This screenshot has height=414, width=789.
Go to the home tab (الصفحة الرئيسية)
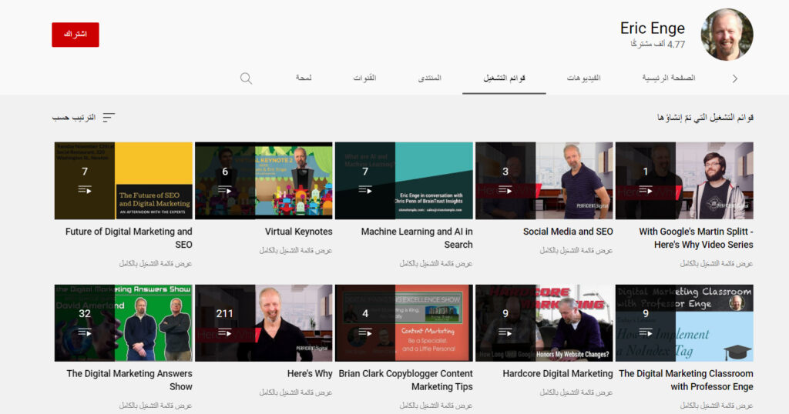pos(669,78)
